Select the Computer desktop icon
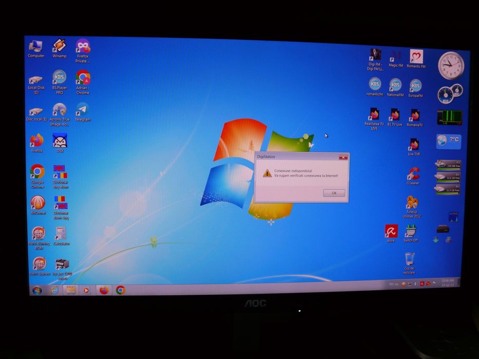Screen dimensions: 479x359 click(36, 49)
